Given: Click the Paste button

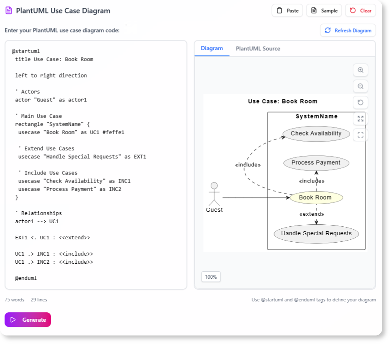Looking at the screenshot, I should coord(287,10).
